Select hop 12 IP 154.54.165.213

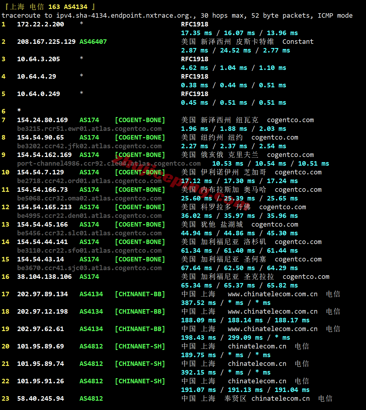point(44,207)
